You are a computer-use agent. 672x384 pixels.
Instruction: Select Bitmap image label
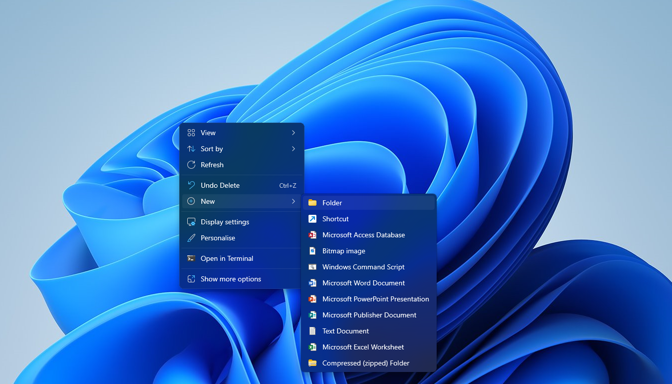[x=344, y=251]
